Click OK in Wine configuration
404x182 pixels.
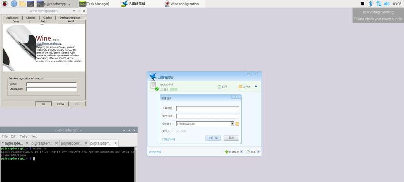[43, 104]
